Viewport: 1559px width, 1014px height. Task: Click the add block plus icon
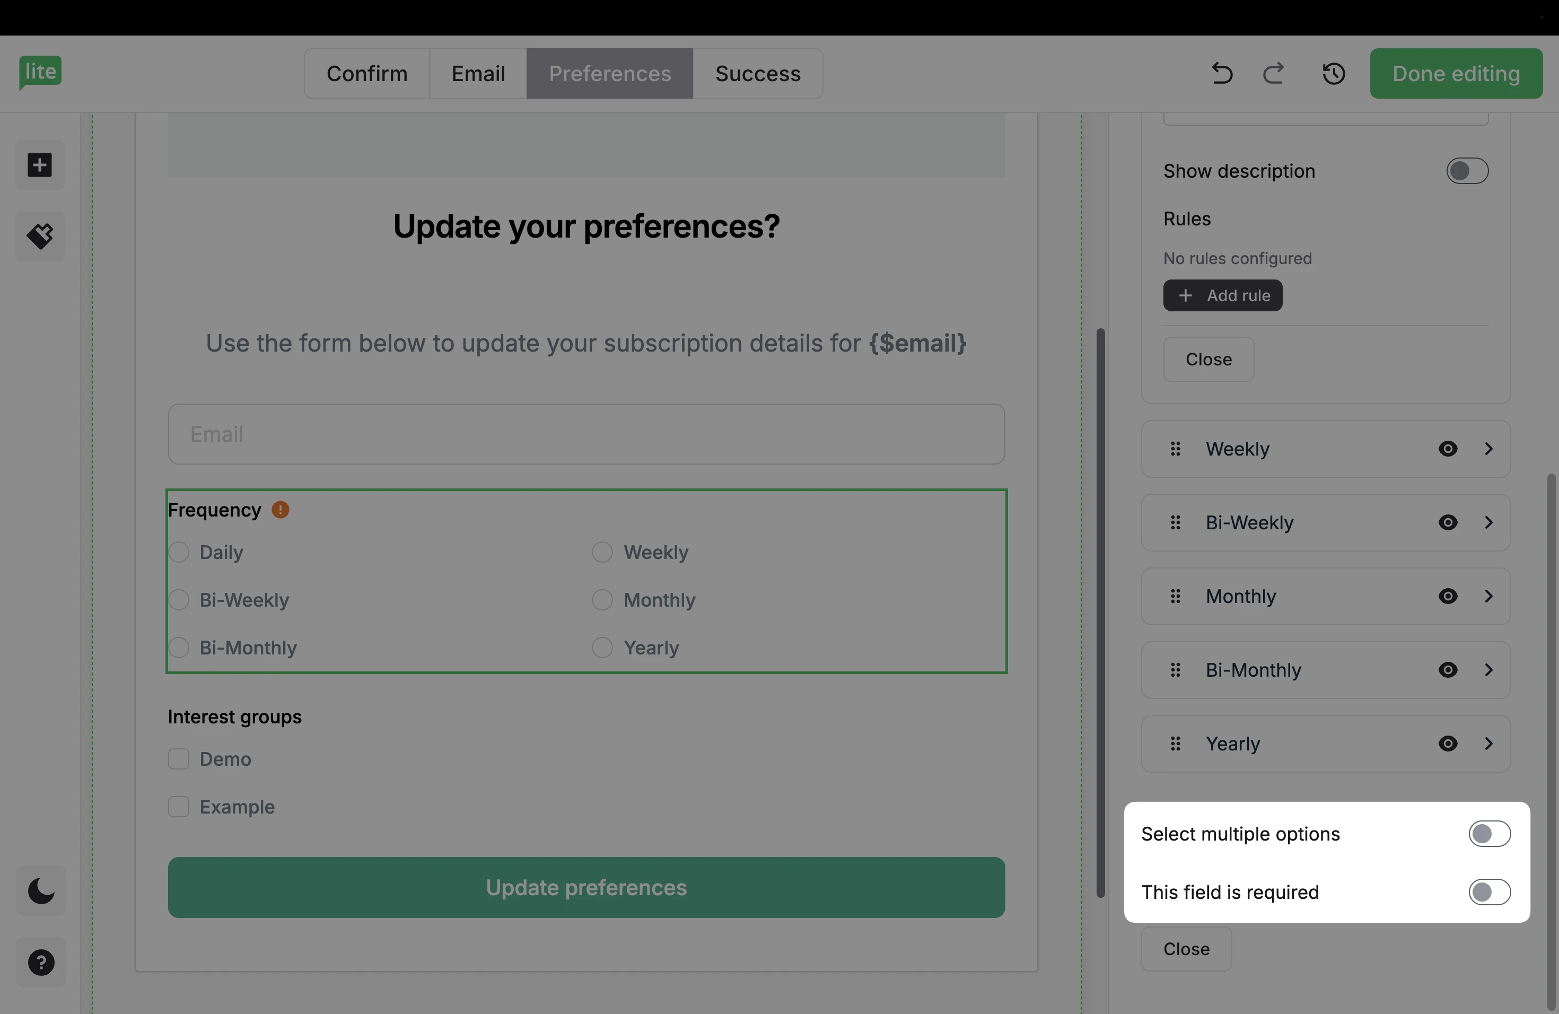pos(40,164)
